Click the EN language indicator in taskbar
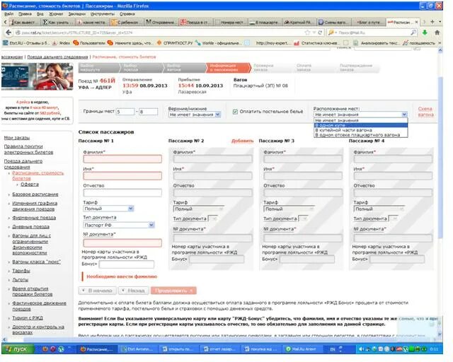Image resolution: width=453 pixels, height=362 pixels. coord(332,349)
